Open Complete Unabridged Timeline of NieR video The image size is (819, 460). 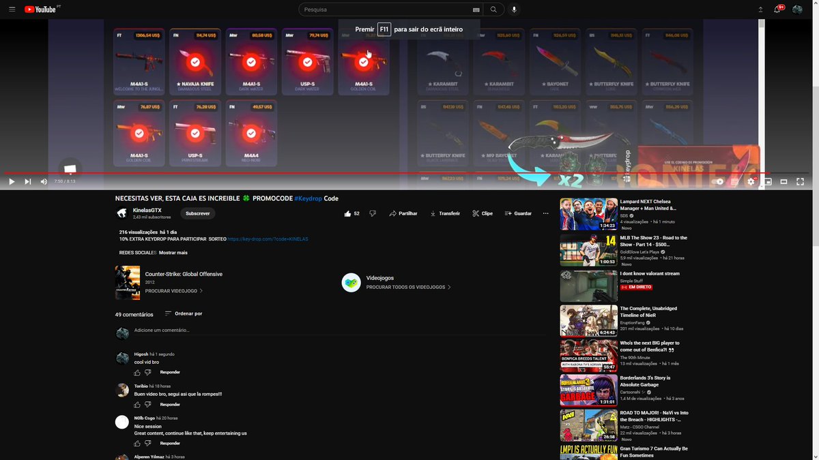click(x=588, y=321)
